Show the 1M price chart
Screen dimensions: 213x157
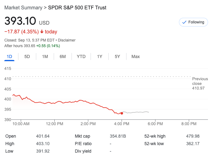(45, 56)
